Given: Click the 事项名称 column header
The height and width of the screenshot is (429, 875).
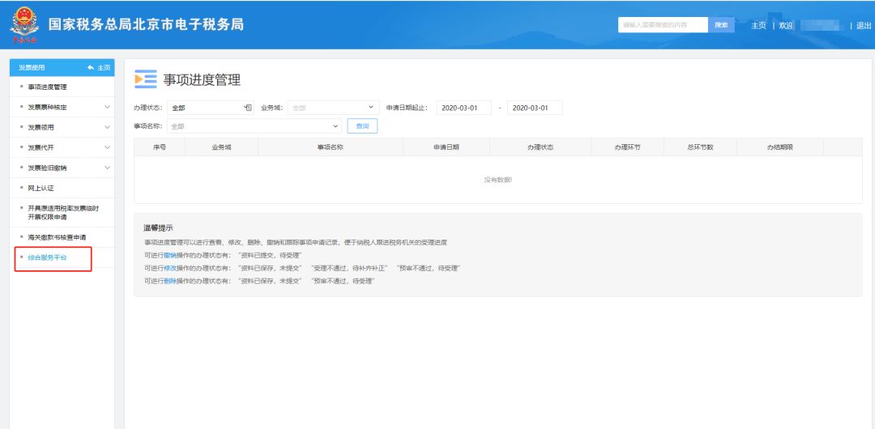Looking at the screenshot, I should (x=330, y=147).
